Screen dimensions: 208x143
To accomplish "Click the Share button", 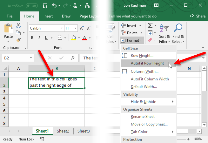I will 197,16.
